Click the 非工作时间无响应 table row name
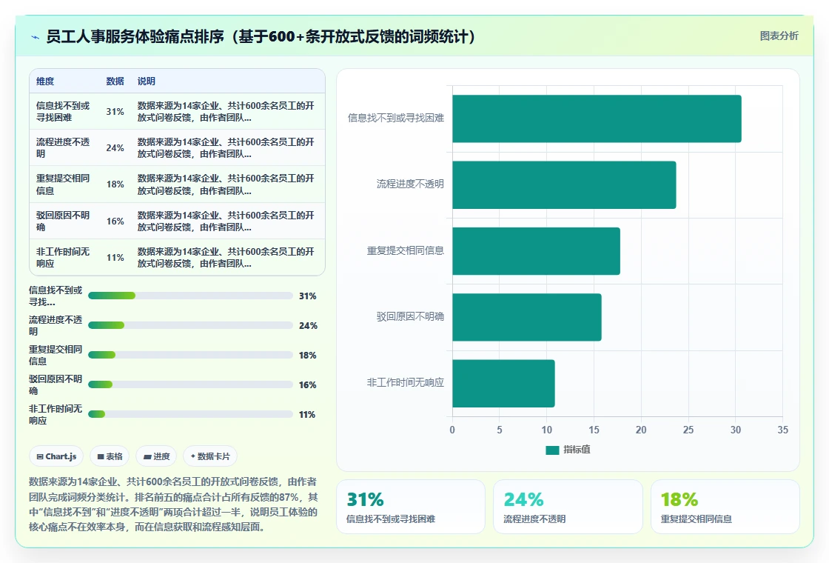The image size is (829, 563). (63, 258)
